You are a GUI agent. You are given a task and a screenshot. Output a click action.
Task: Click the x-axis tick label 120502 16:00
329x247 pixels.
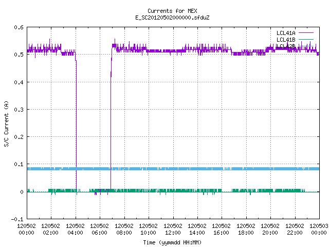tap(221, 230)
